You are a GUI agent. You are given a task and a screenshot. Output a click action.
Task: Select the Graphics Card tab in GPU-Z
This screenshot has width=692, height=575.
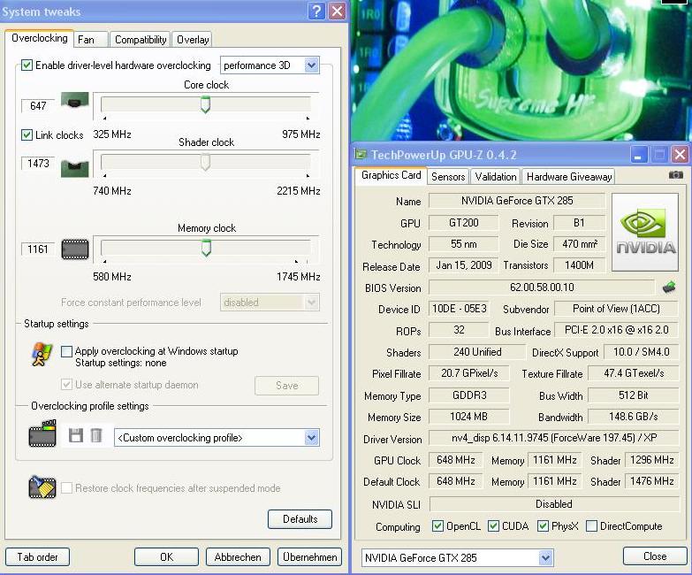391,175
